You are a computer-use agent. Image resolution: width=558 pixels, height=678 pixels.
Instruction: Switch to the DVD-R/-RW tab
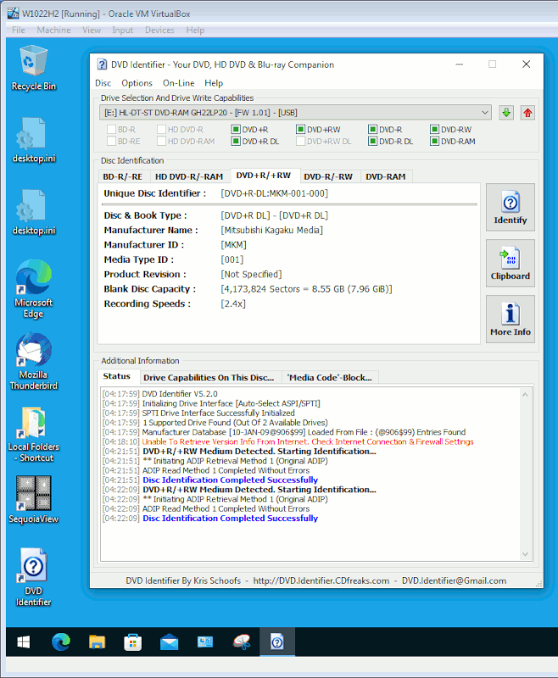(328, 176)
